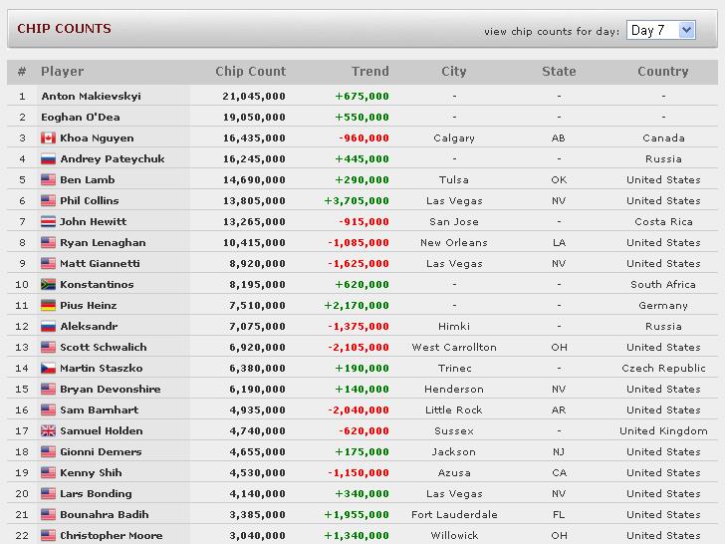
Task: Open Matt Giannetti's player entry
Action: coord(100,263)
